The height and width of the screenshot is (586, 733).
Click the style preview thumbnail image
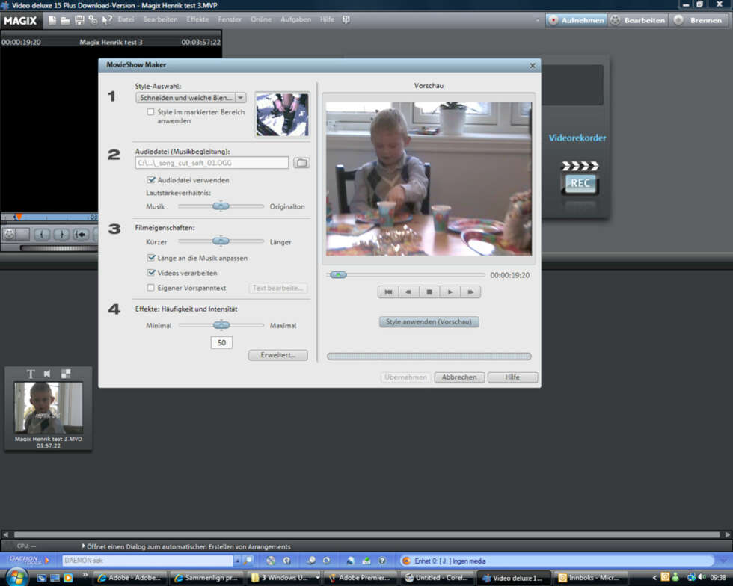tap(282, 114)
